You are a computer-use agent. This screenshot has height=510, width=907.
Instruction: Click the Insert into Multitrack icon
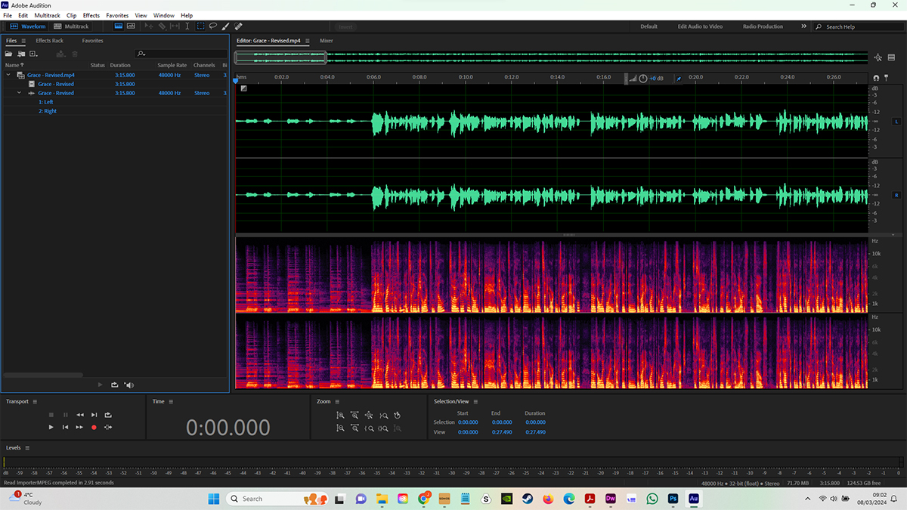pyautogui.click(x=61, y=54)
